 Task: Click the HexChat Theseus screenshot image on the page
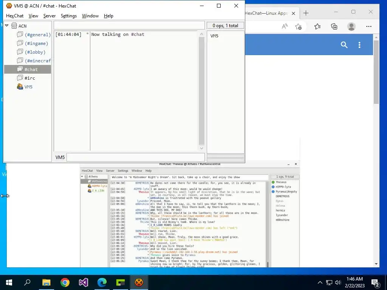click(190, 214)
